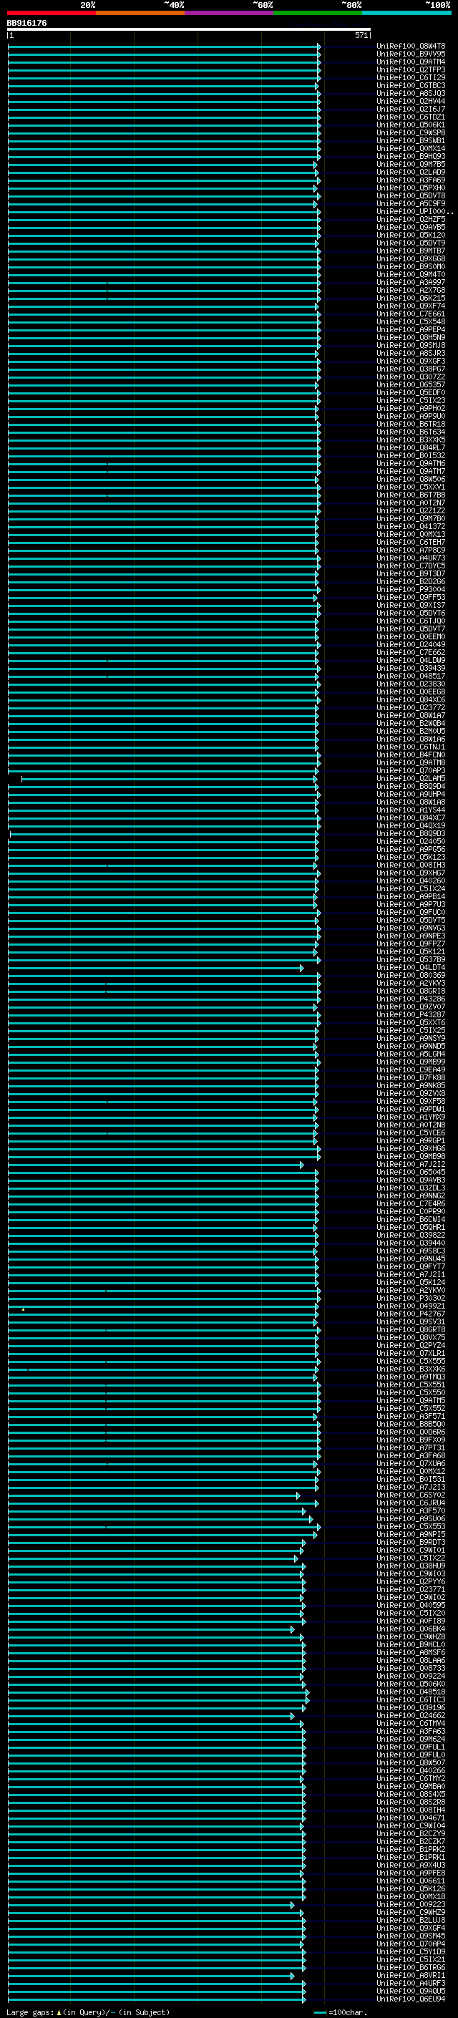Click the purple ~60% identity legend bar
The height and width of the screenshot is (2018, 458).
[x=228, y=13]
